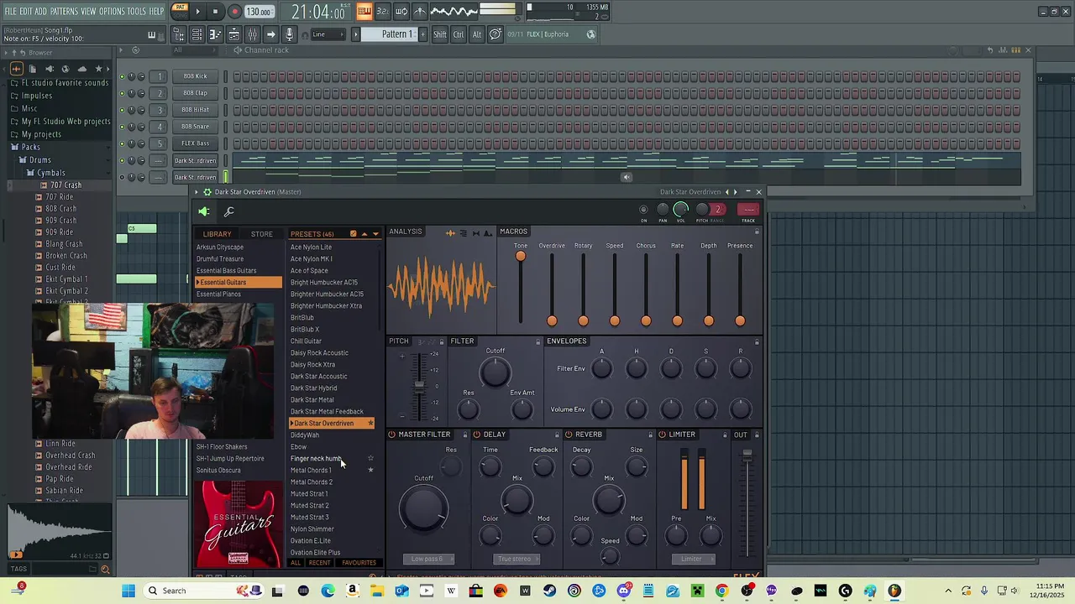
Task: Click the presets randomize orange square icon
Action: click(x=354, y=234)
